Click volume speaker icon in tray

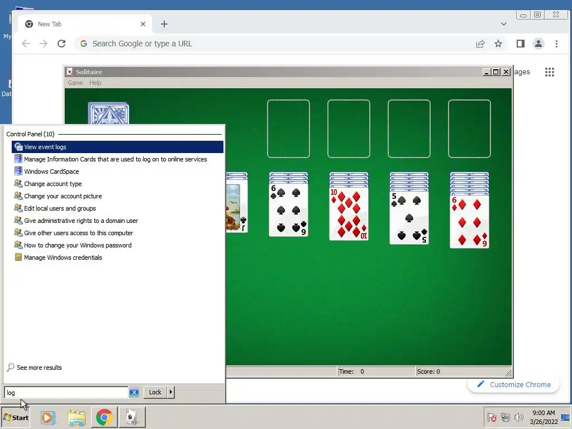pos(518,417)
